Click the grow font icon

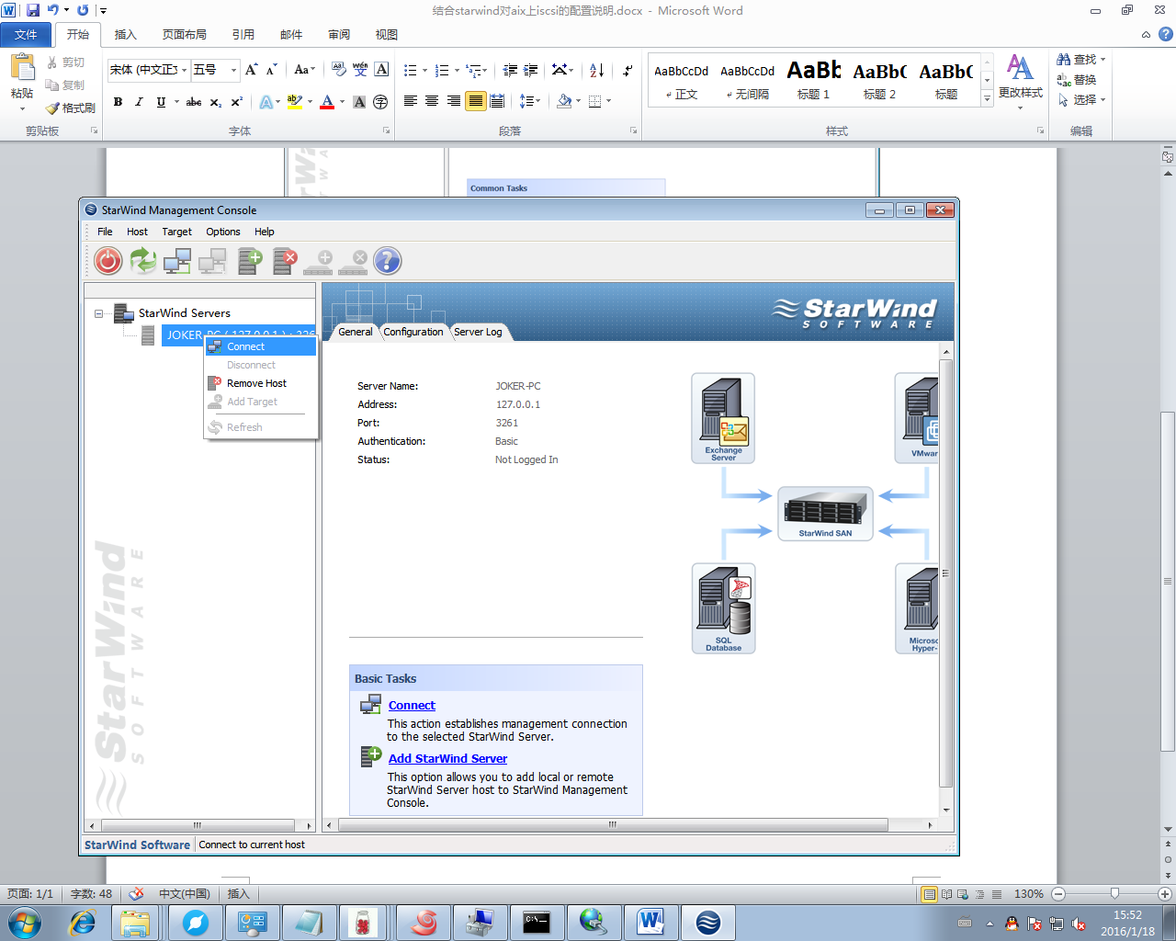(252, 70)
